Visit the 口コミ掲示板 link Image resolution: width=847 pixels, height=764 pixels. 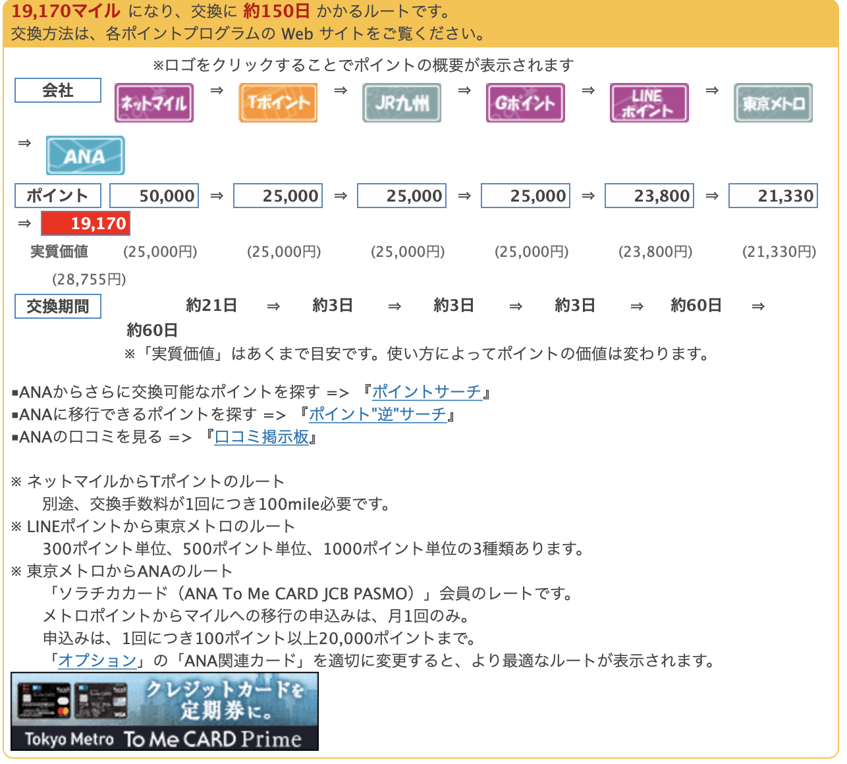[x=261, y=437]
